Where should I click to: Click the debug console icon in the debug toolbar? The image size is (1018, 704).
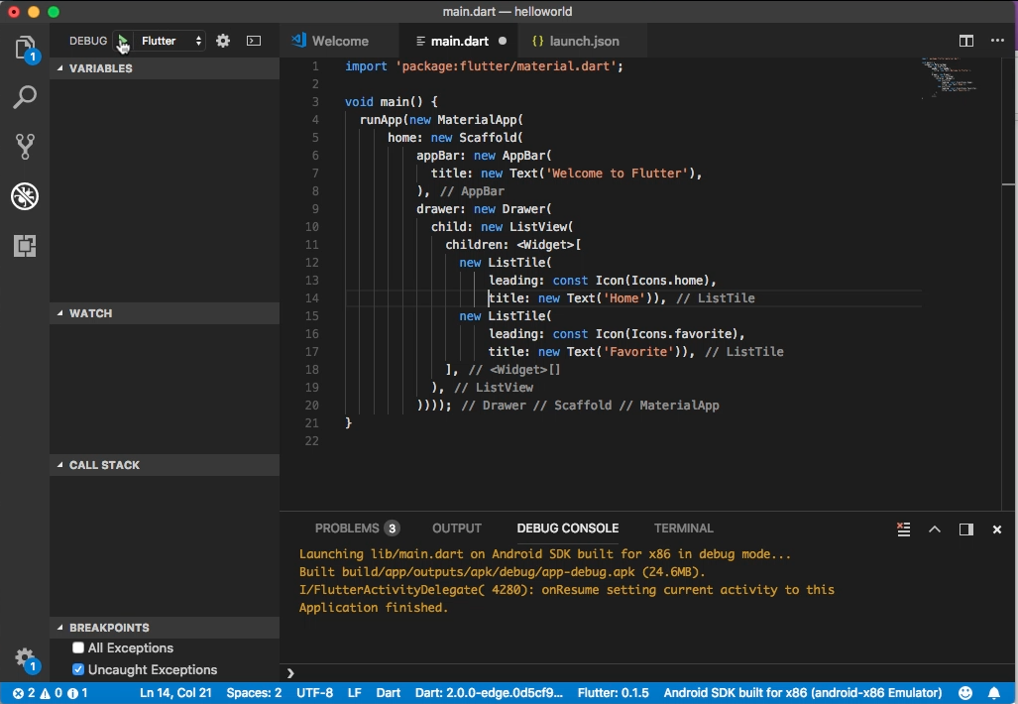pos(254,41)
